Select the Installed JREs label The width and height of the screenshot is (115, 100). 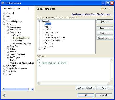(18, 55)
